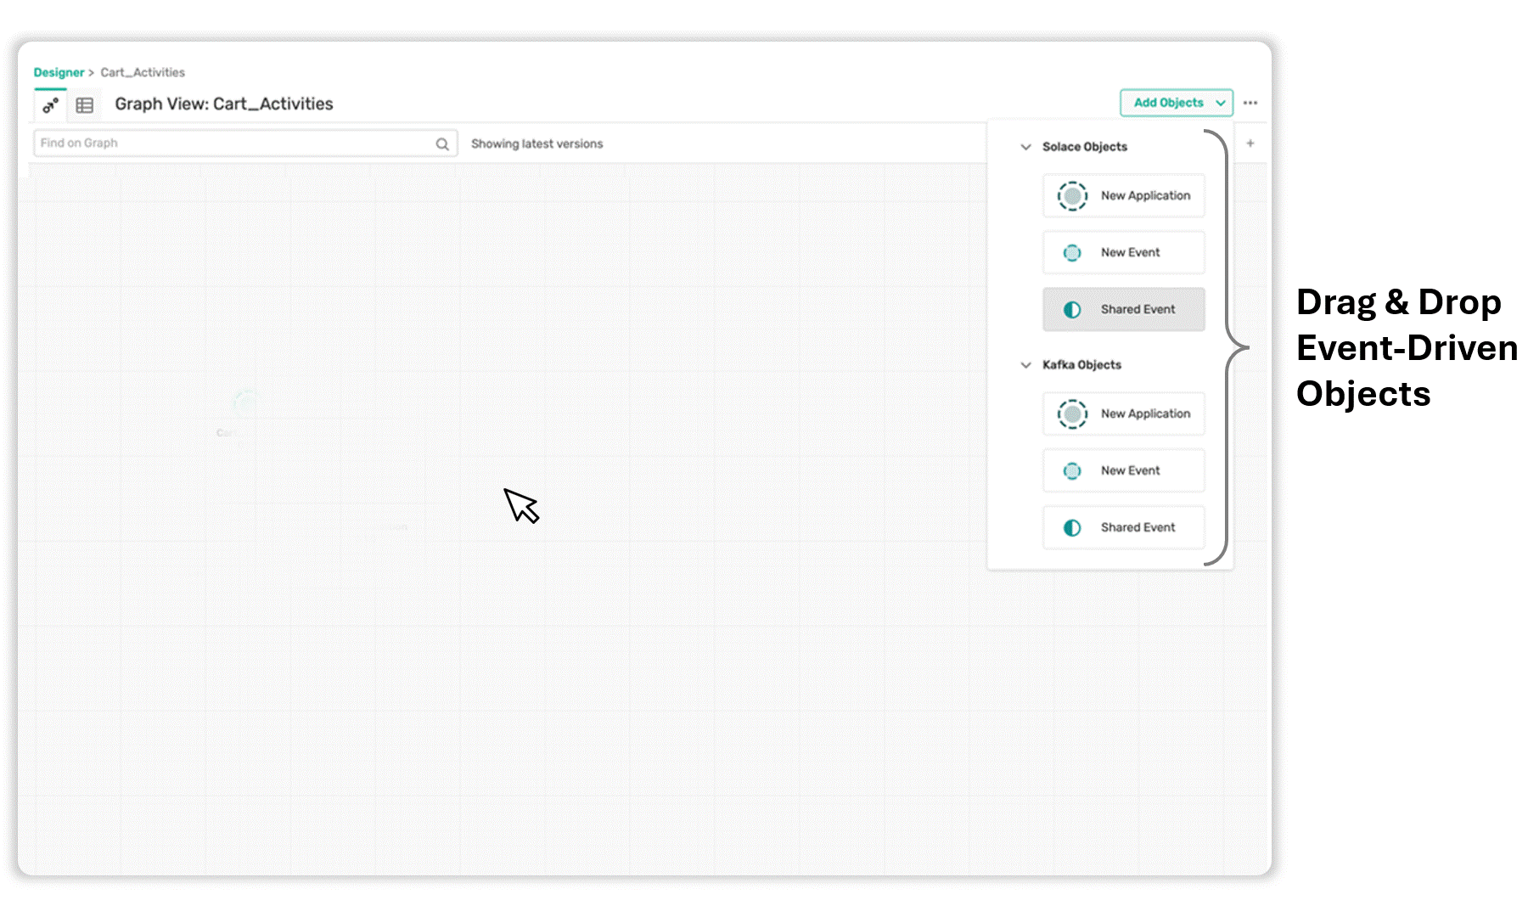Click New Event under Kafka Objects
The height and width of the screenshot is (917, 1528).
pos(1124,471)
